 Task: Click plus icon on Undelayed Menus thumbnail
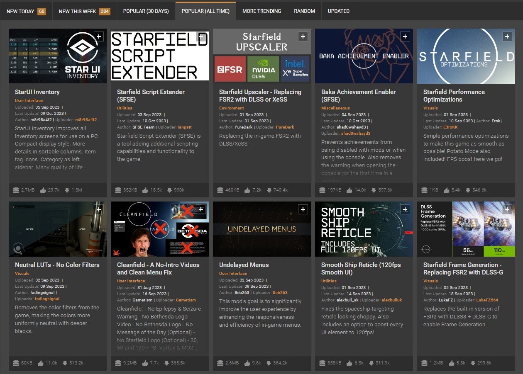303,210
